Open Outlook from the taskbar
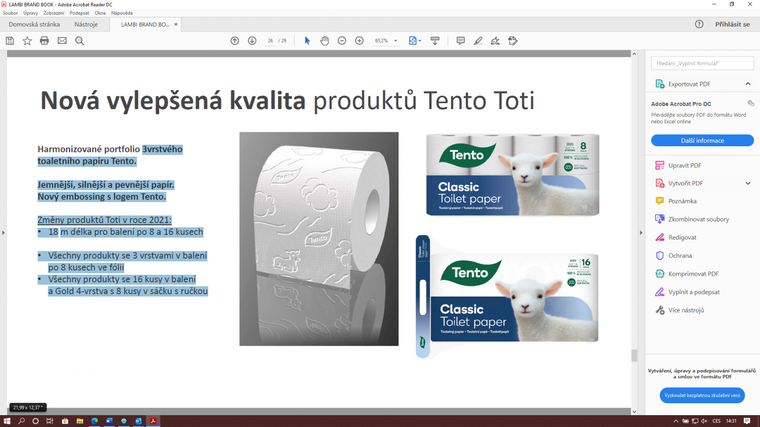This screenshot has height=427, width=760. 138,421
